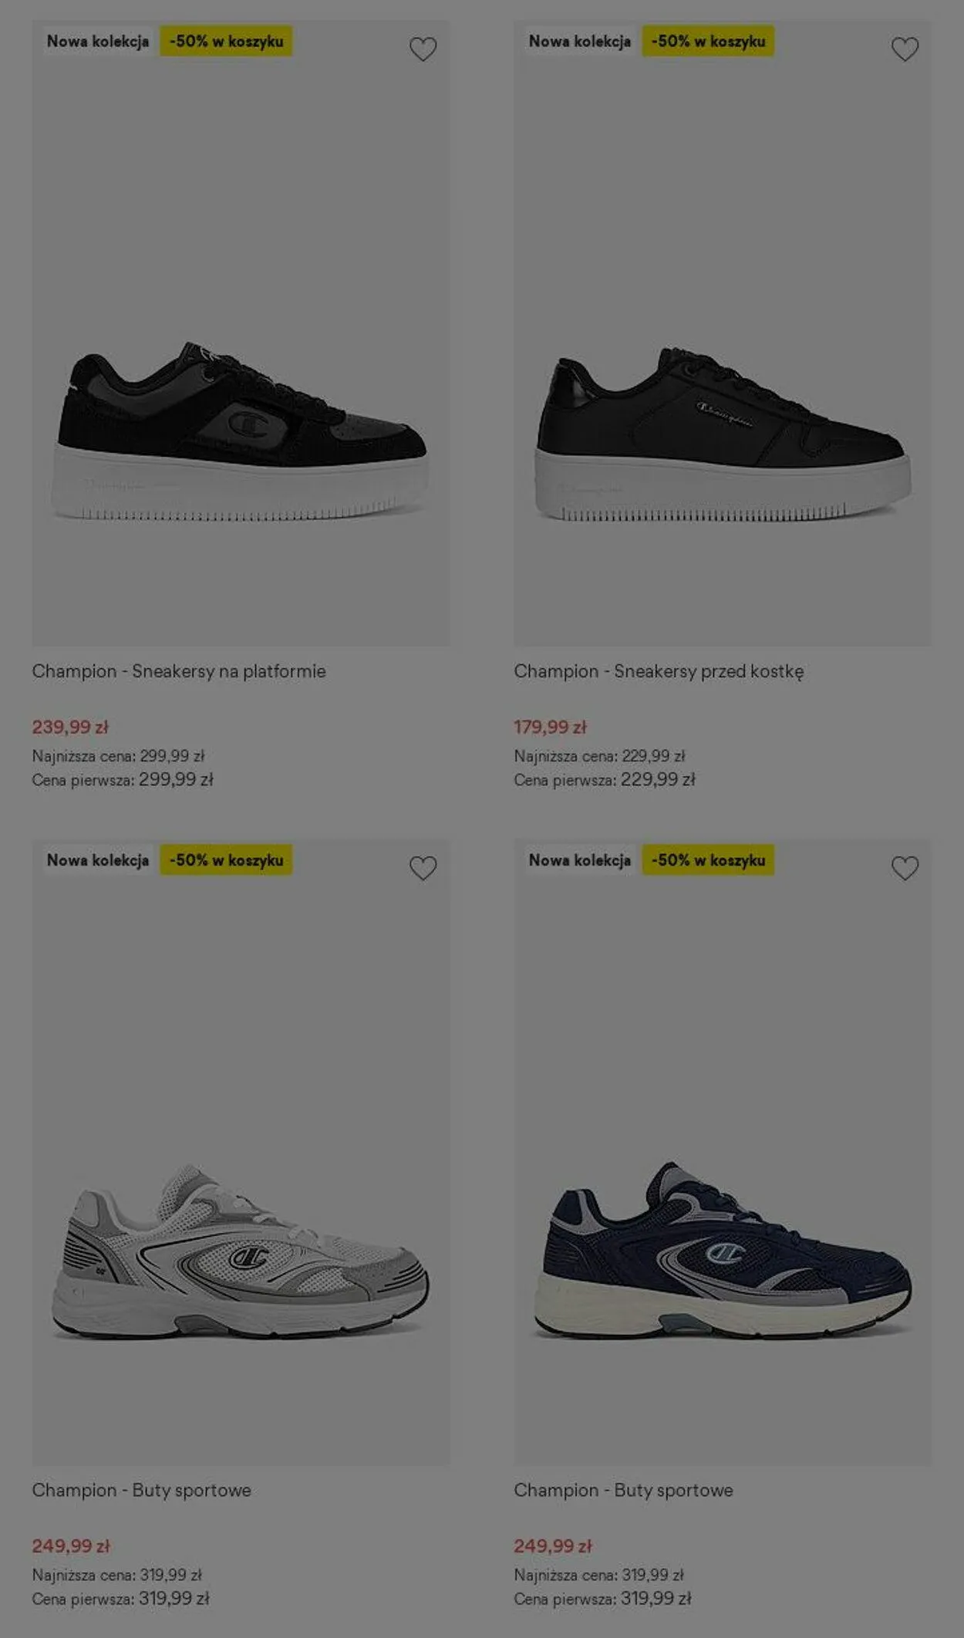Click Nowa kolekcja label on the navy shoes
The height and width of the screenshot is (1638, 964).
(x=580, y=860)
